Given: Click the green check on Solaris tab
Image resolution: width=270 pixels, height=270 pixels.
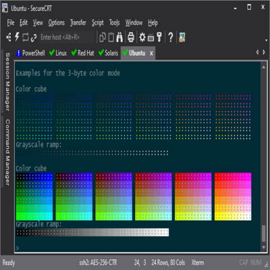Looking at the screenshot, I should tap(101, 53).
